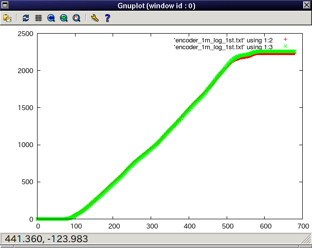The height and width of the screenshot is (248, 312).
Task: Click the green cross legend marker
Action: click(x=285, y=46)
